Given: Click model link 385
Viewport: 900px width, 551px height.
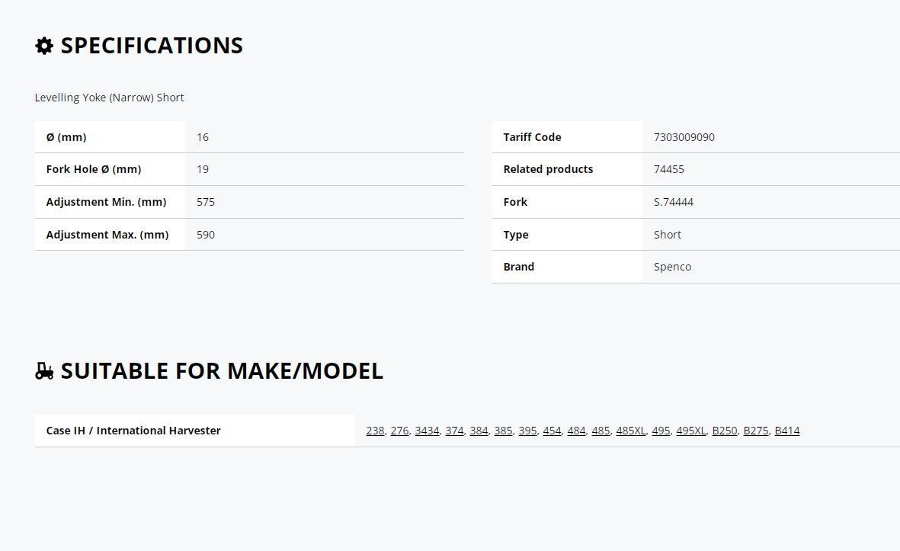Looking at the screenshot, I should point(503,431).
